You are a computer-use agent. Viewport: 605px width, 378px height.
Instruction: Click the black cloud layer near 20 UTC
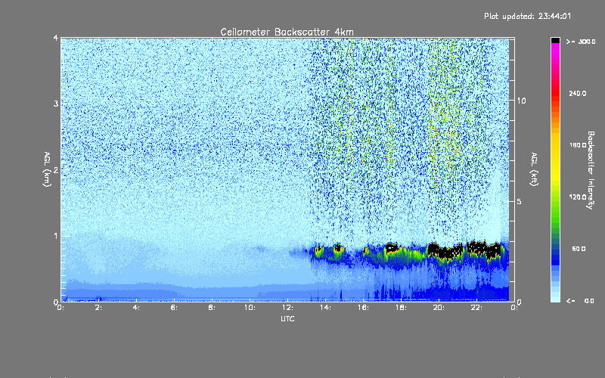click(x=444, y=251)
